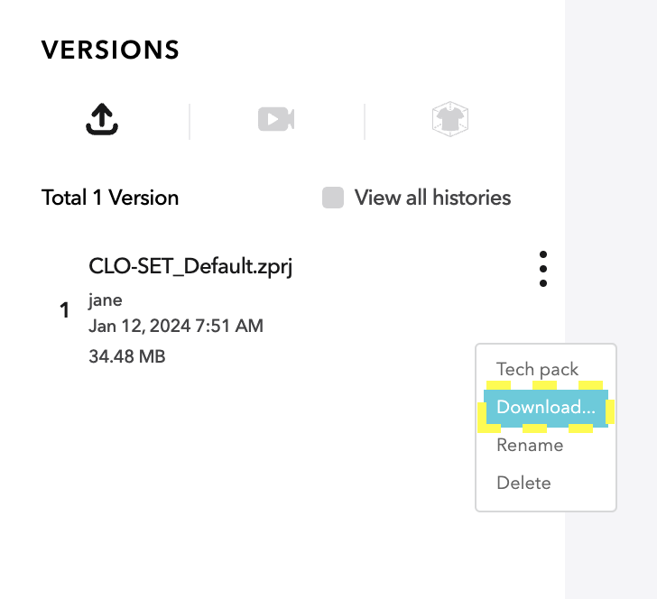657x599 pixels.
Task: Pick Rename in the version menu
Action: pyautogui.click(x=530, y=446)
